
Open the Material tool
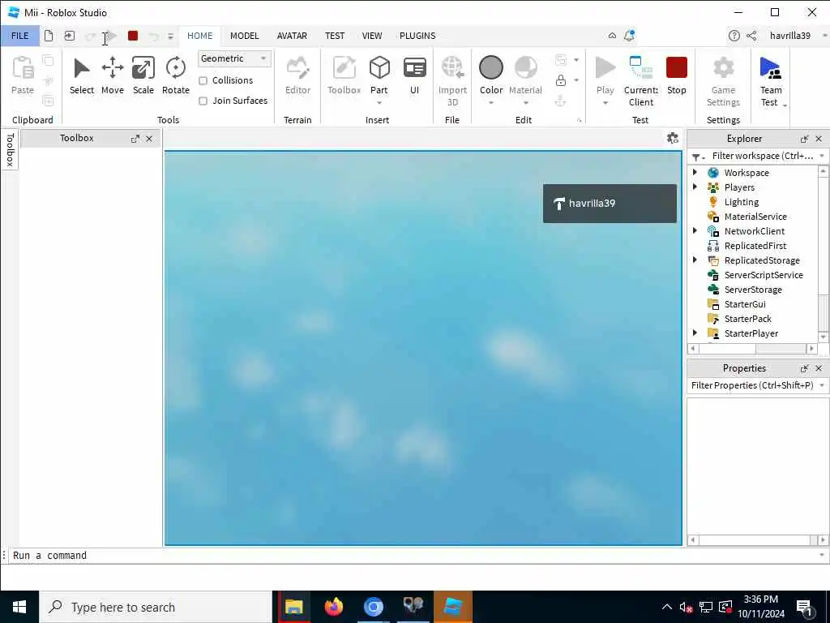(x=525, y=75)
